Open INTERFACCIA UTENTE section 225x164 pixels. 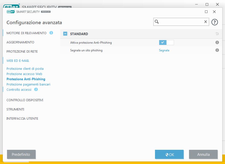click(22, 118)
